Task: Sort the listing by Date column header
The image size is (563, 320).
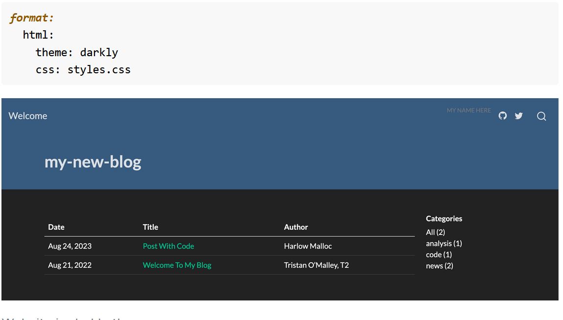Action: click(x=56, y=227)
